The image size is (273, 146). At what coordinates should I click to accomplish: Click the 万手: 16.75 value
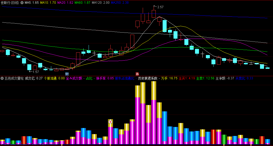pyautogui.click(x=169, y=78)
